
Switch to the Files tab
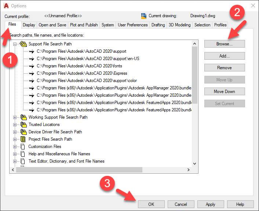coord(12,25)
